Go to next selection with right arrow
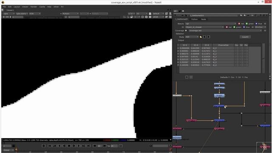This screenshot has height=153, width=272. (208, 37)
